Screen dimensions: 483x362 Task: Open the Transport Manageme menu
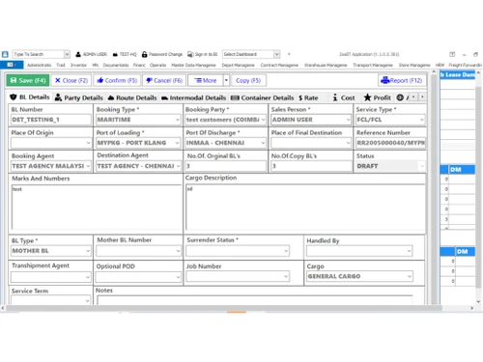click(373, 65)
